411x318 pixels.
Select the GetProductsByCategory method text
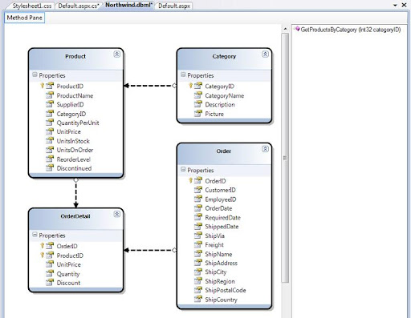pos(351,30)
